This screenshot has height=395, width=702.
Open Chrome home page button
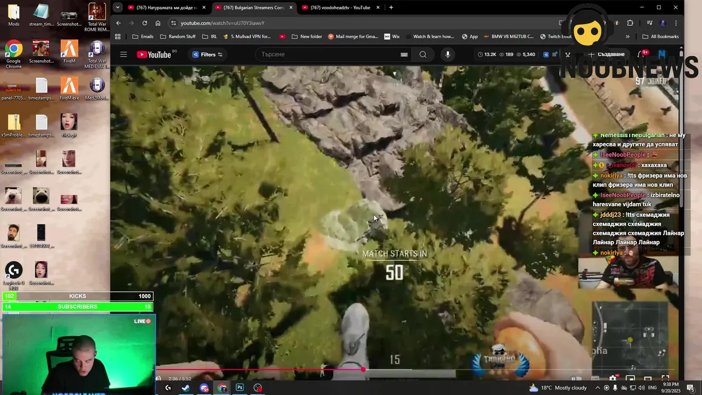click(x=158, y=23)
